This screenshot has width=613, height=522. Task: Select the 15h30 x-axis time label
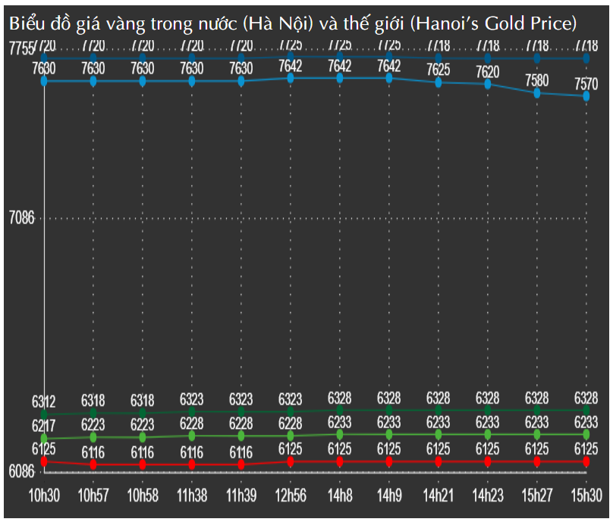[x=586, y=495]
